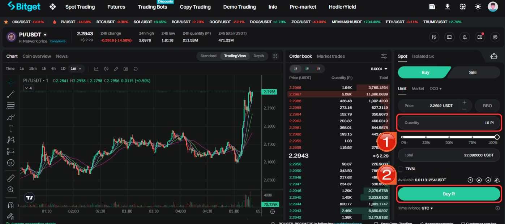The width and height of the screenshot is (505, 224).
Task: Open the price alert bell icon
Action: (465, 37)
